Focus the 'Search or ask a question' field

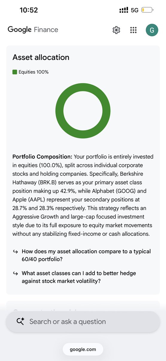pos(83,322)
